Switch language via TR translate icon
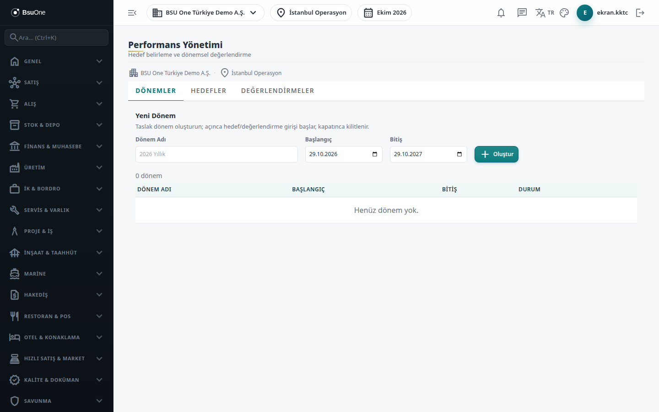The width and height of the screenshot is (659, 412). click(x=545, y=13)
